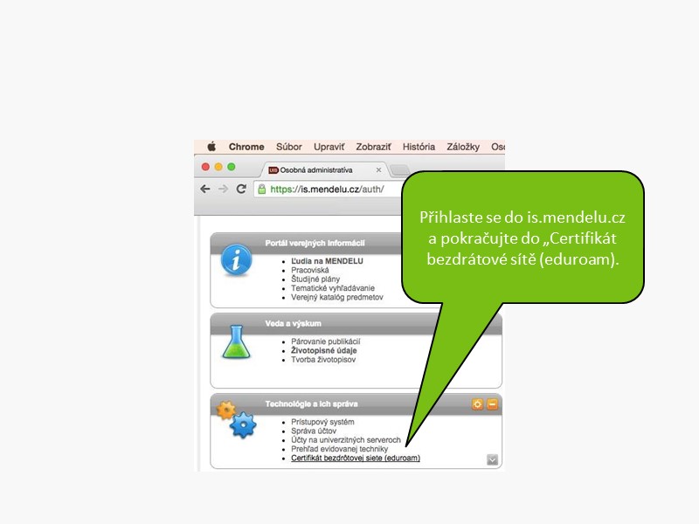
Task: Open the História menu
Action: (419, 147)
